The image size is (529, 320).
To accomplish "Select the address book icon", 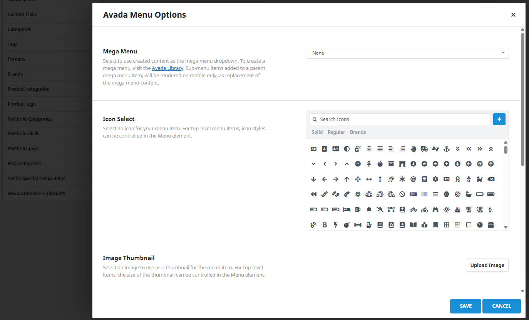I will (325, 149).
